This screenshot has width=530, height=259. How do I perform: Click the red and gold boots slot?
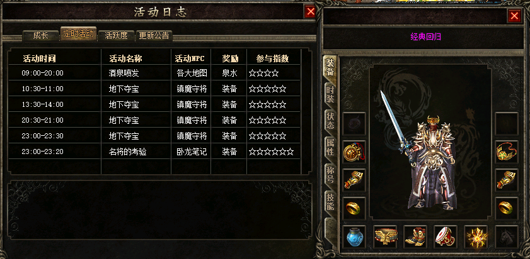(x=415, y=237)
